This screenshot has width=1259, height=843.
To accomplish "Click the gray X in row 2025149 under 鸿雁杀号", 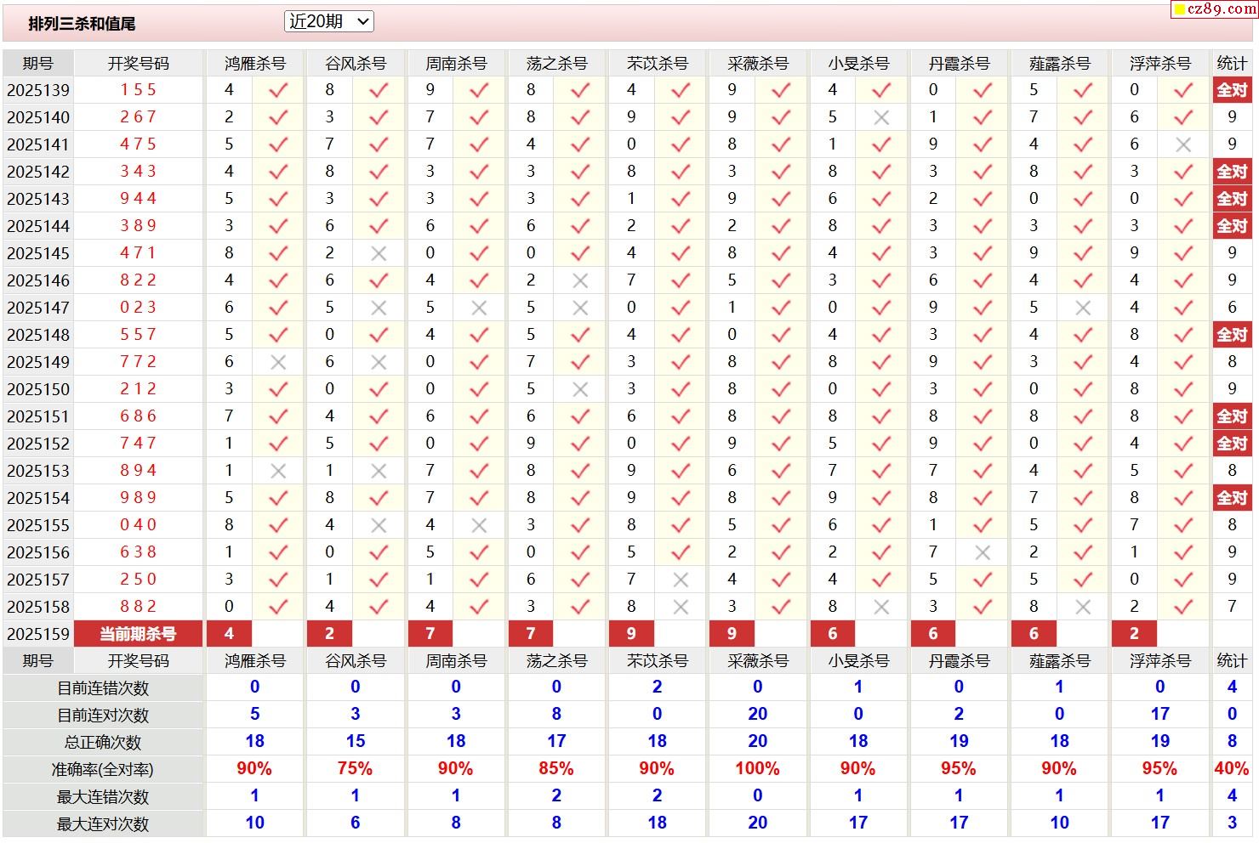I will coord(278,362).
